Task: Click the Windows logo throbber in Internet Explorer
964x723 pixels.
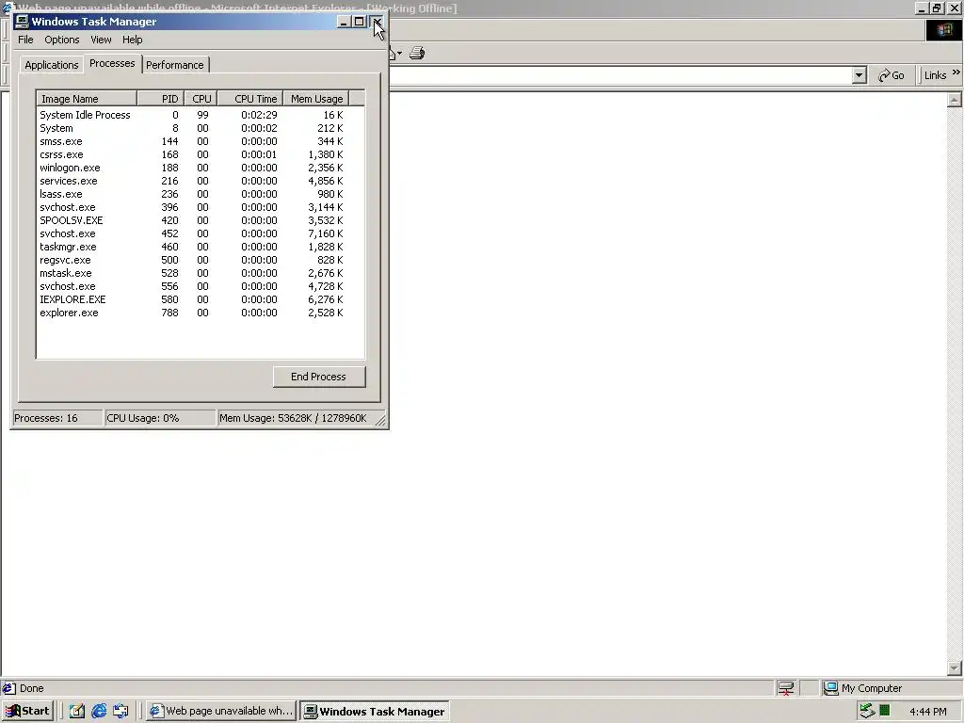Action: (943, 31)
